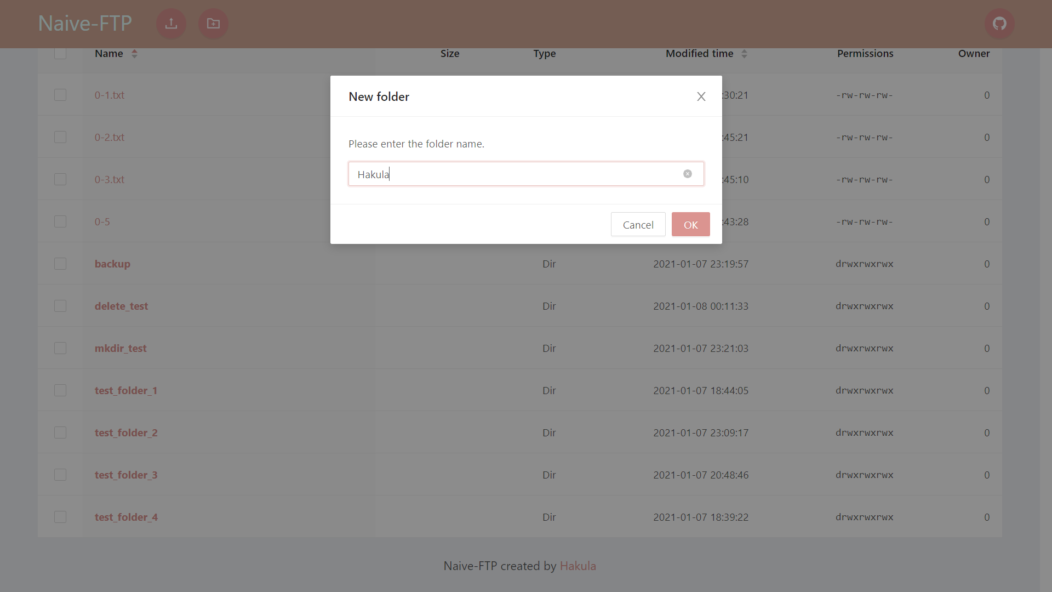Select the backup folder checkbox
The image size is (1052, 592).
click(x=60, y=264)
